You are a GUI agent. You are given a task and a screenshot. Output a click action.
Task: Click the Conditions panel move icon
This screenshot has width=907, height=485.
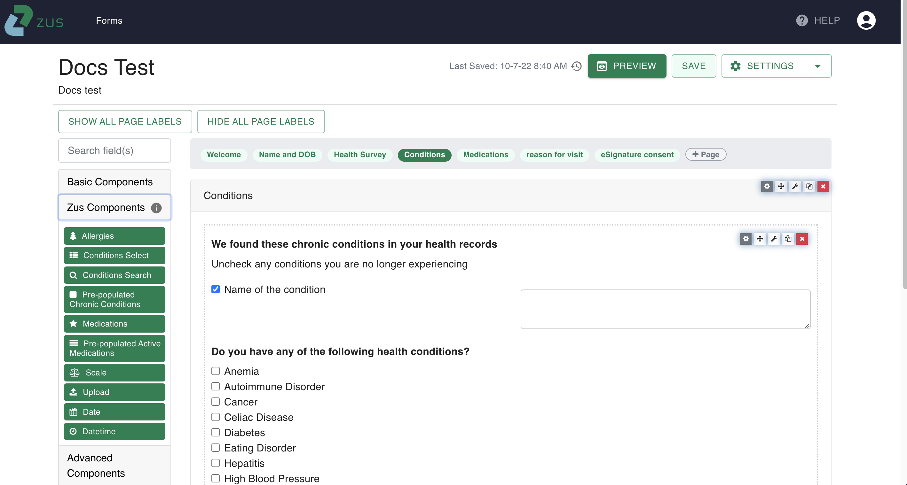(781, 186)
